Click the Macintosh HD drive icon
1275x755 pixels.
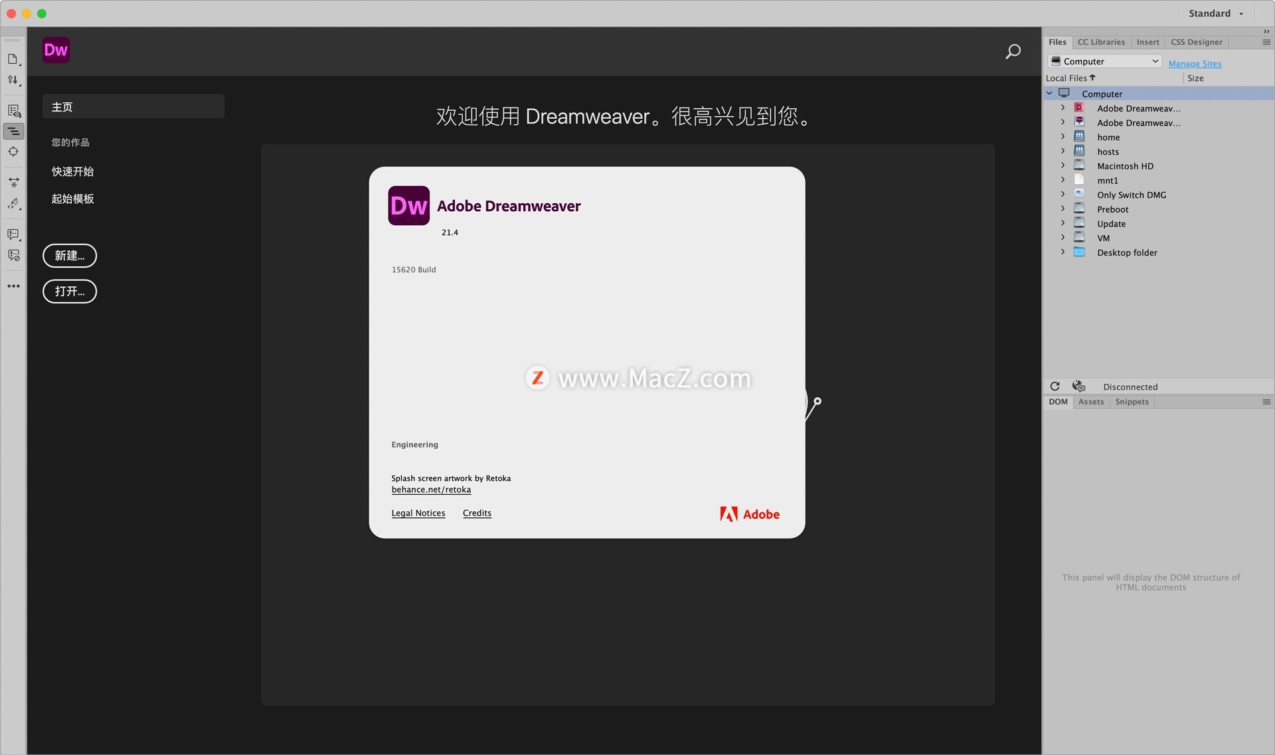click(1079, 166)
